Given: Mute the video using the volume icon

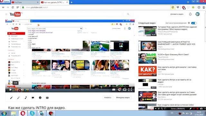Looking at the screenshot, I should tap(22, 90).
